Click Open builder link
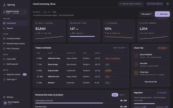Image resolution: width=173 pixels, height=108 pixels. 120,48
